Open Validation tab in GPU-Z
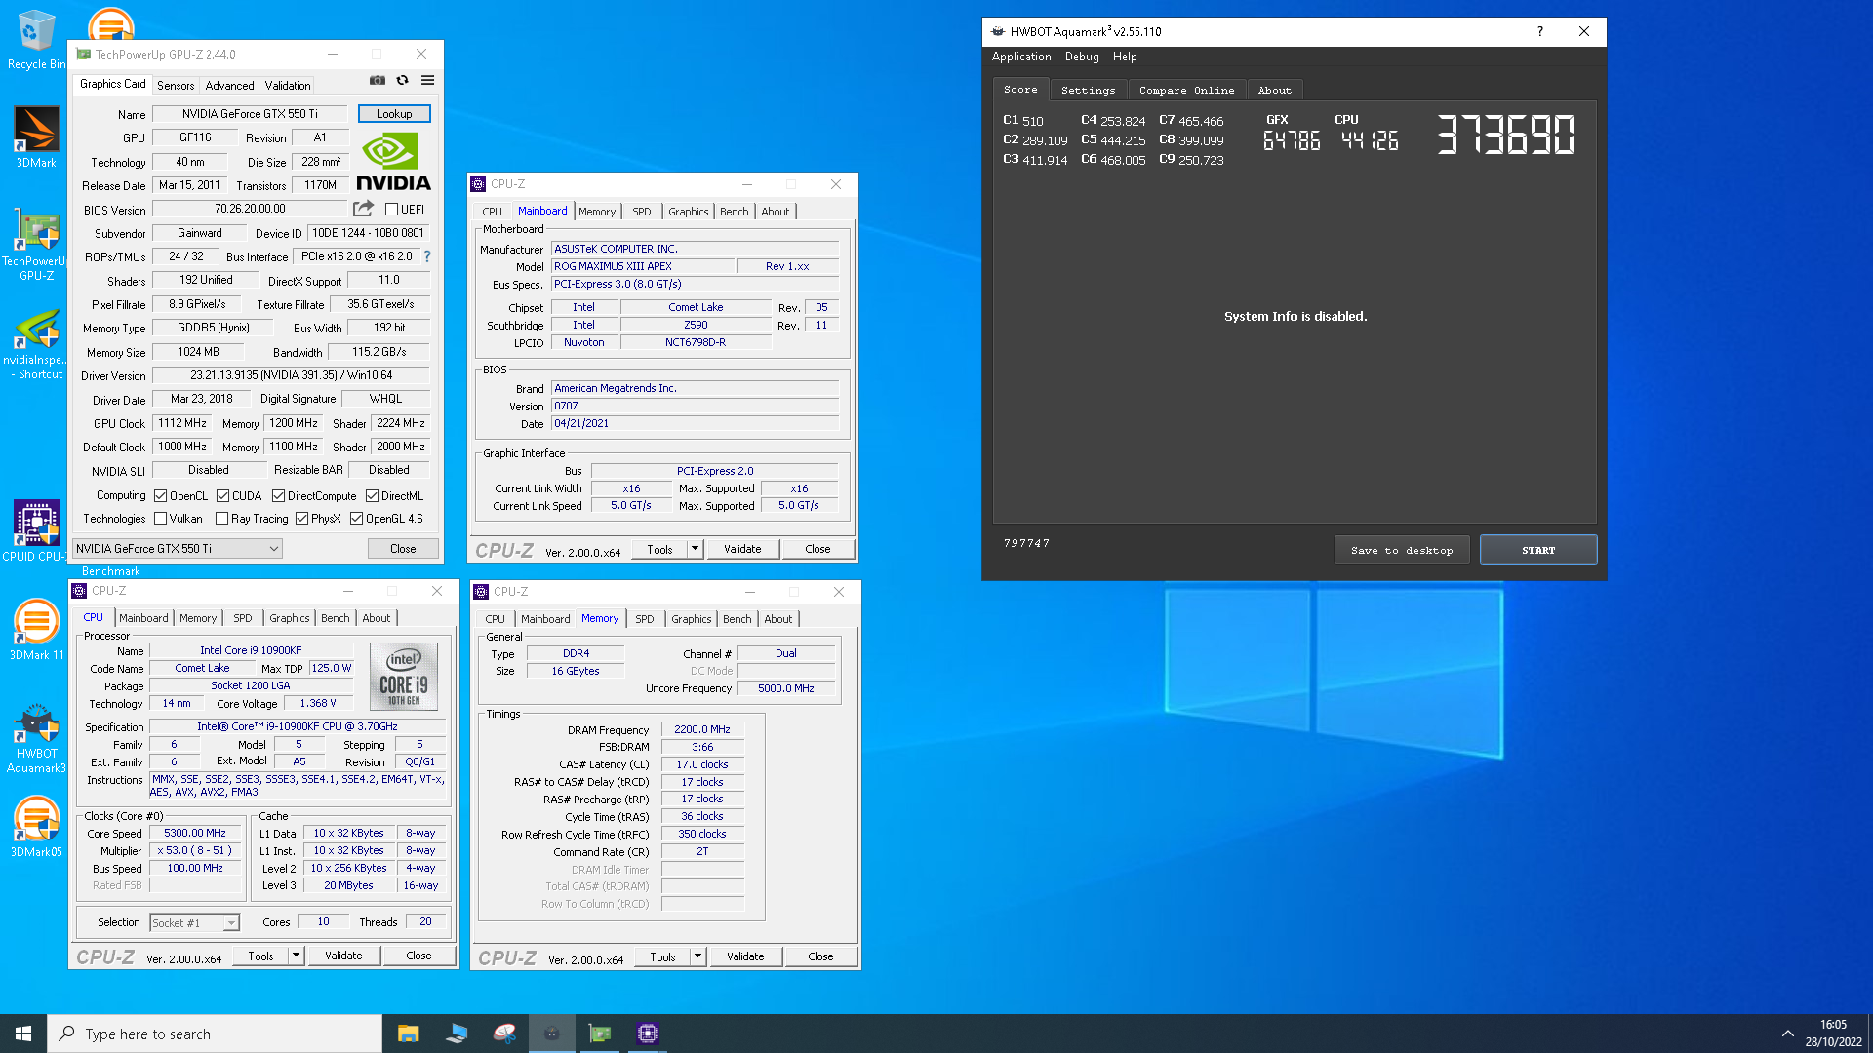 click(288, 86)
